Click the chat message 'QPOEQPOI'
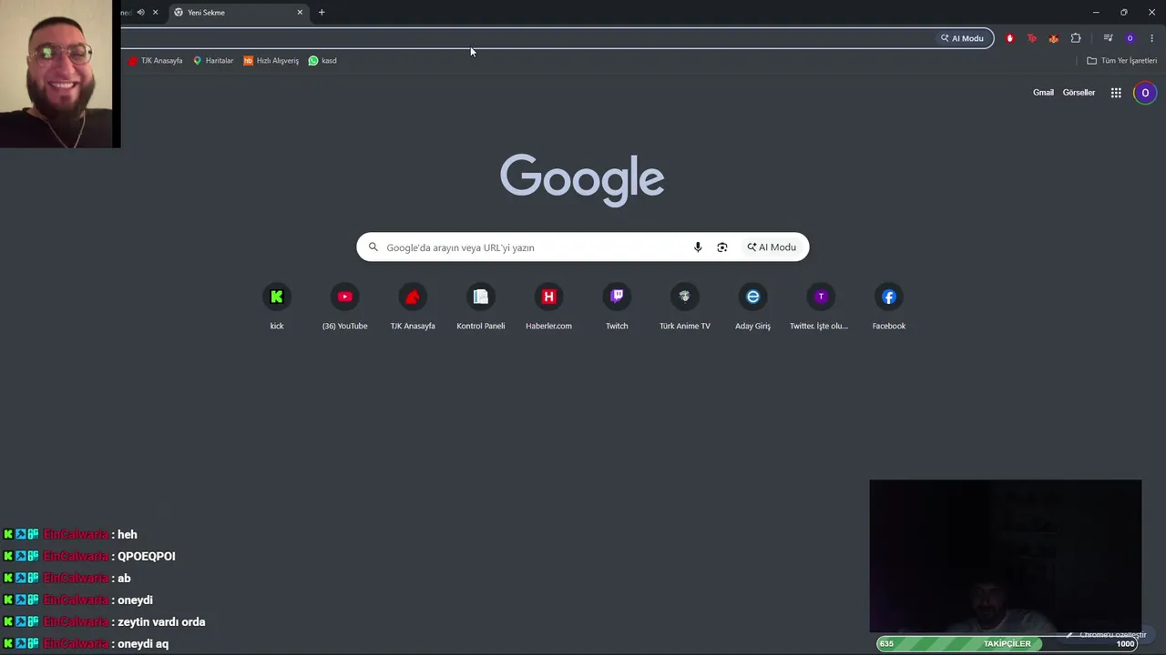Screen dimensions: 1166x655 tap(147, 557)
